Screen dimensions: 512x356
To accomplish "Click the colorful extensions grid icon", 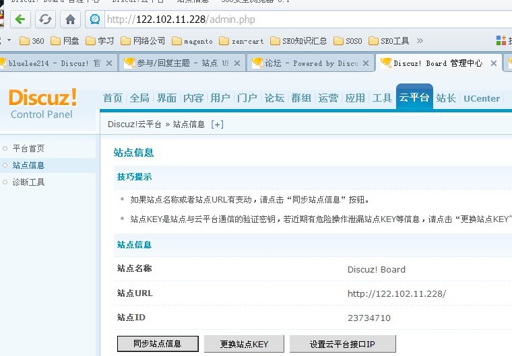I will (x=501, y=40).
